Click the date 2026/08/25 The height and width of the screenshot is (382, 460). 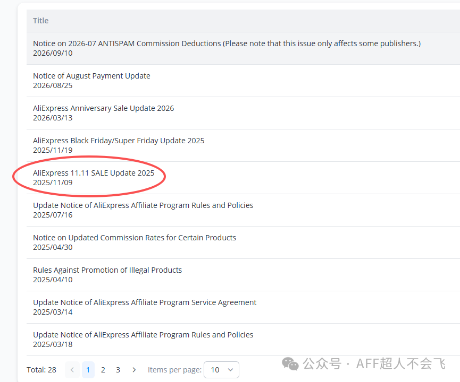(x=53, y=85)
